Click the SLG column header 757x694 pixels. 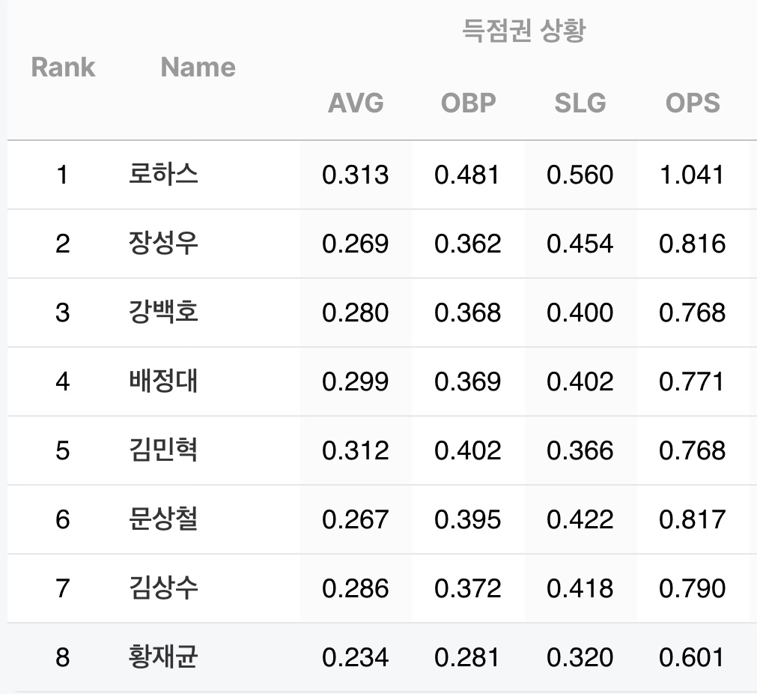[x=580, y=103]
